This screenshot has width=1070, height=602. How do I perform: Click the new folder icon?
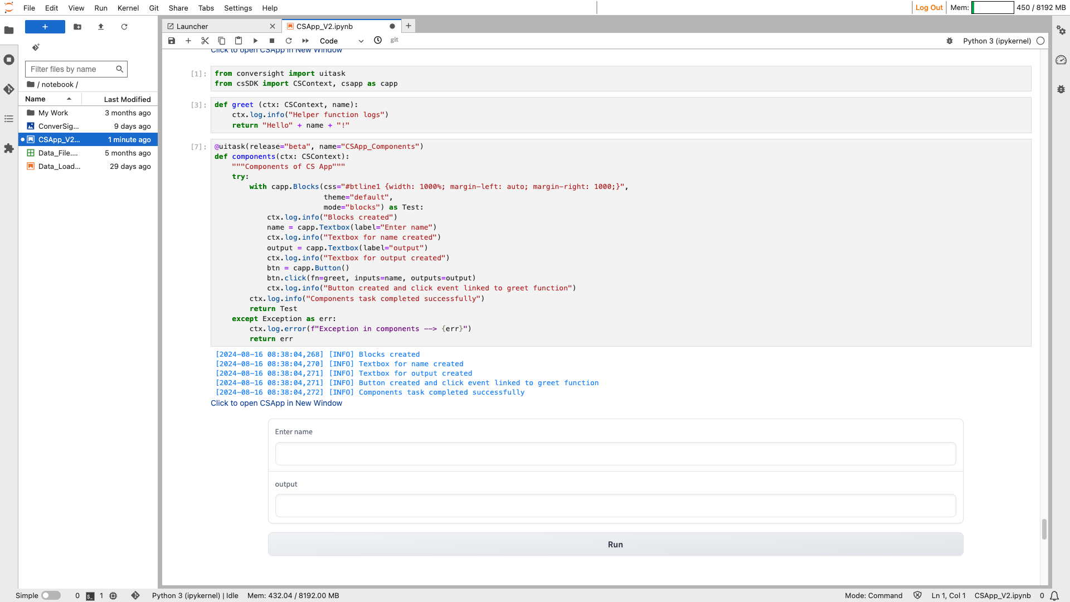pyautogui.click(x=77, y=27)
